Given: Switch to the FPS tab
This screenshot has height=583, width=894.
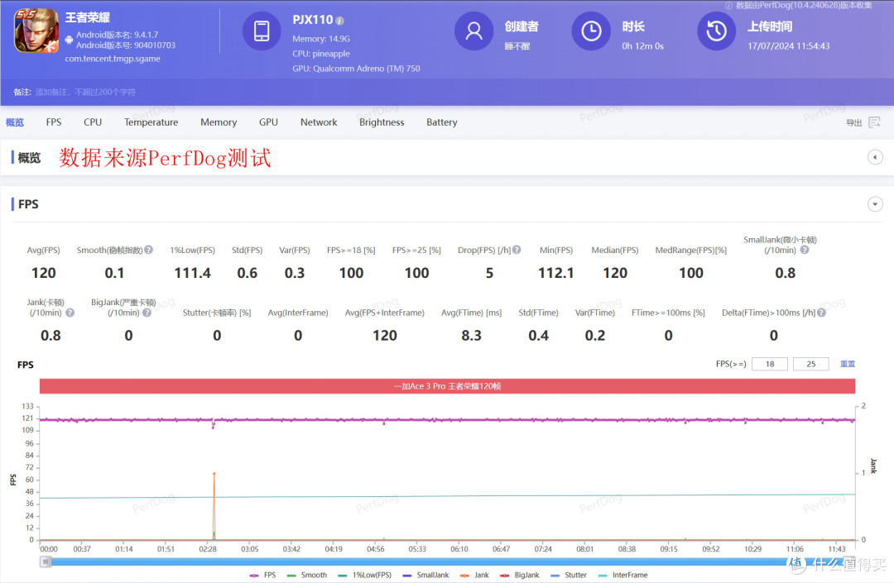Looking at the screenshot, I should (x=54, y=122).
